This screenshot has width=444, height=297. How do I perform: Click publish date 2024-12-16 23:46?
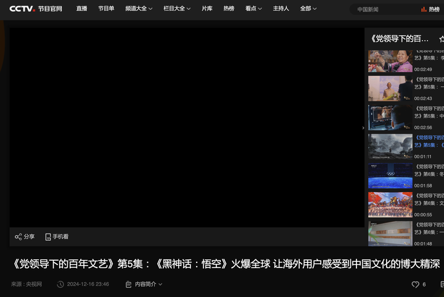[x=88, y=284]
